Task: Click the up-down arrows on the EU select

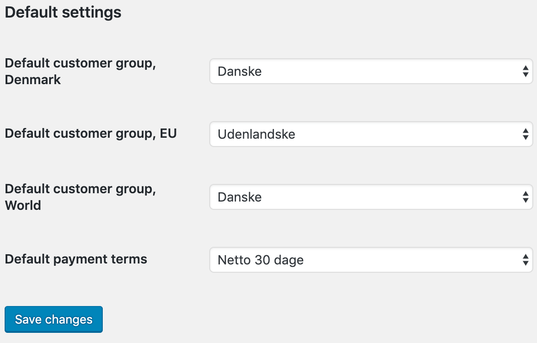Action: (525, 134)
